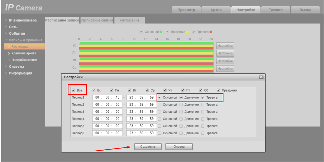Expand the События sidebar section
324x162 pixels.
coord(17,33)
